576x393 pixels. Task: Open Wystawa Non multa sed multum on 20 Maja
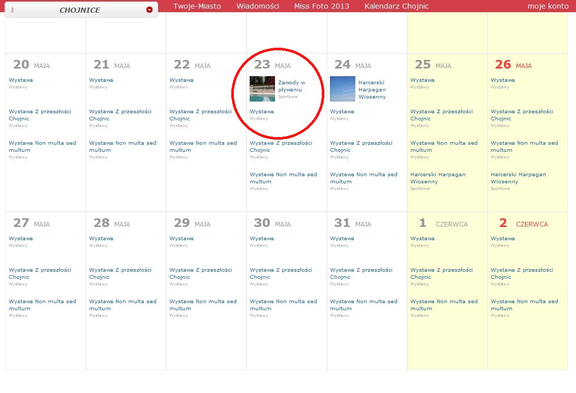coord(43,146)
